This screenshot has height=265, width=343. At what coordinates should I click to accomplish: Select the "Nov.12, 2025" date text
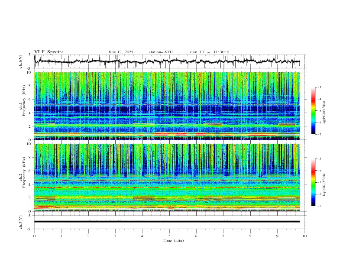click(x=121, y=52)
